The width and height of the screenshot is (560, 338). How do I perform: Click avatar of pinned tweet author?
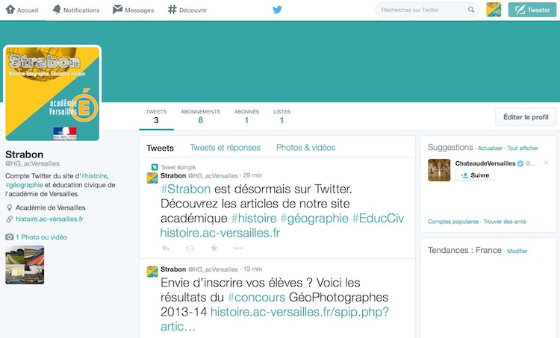click(152, 178)
